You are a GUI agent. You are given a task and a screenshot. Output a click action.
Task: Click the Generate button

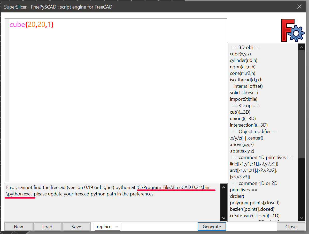[212, 226]
